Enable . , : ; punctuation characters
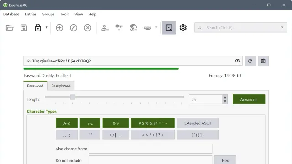 pyautogui.click(x=67, y=135)
